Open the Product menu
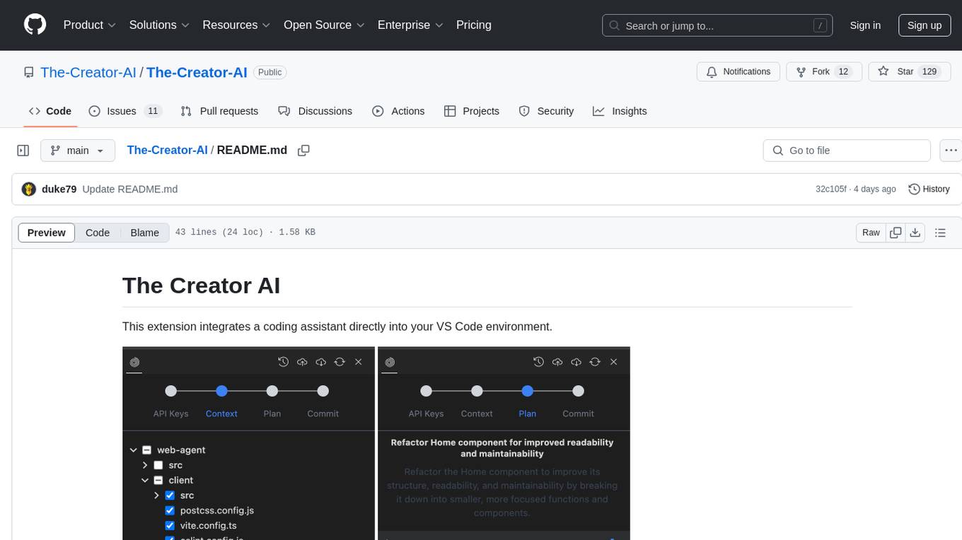Image resolution: width=962 pixels, height=540 pixels. (90, 25)
